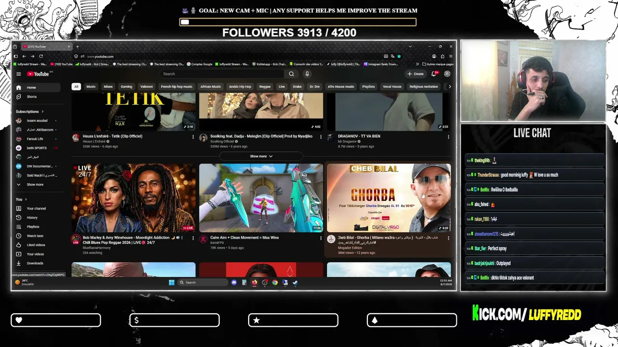Open more options for DRAGANOV TT VA BIEN
The width and height of the screenshot is (618, 347).
(x=448, y=137)
